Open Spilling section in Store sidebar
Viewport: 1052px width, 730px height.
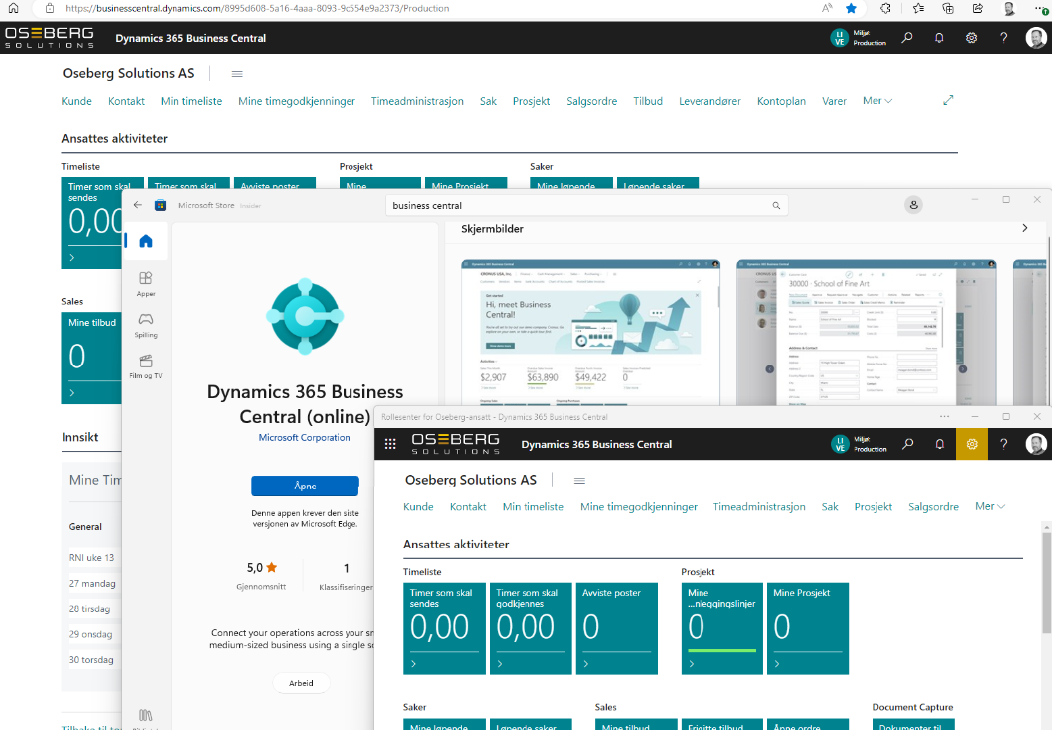coord(146,324)
